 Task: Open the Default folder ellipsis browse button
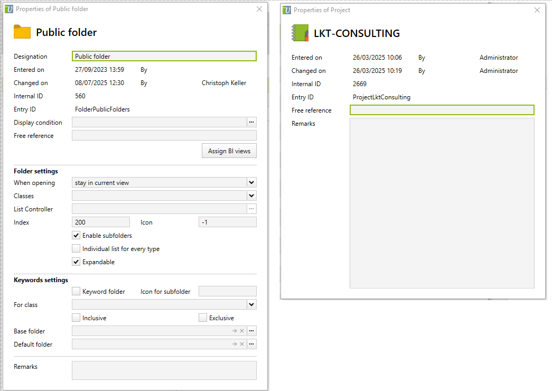pyautogui.click(x=251, y=344)
